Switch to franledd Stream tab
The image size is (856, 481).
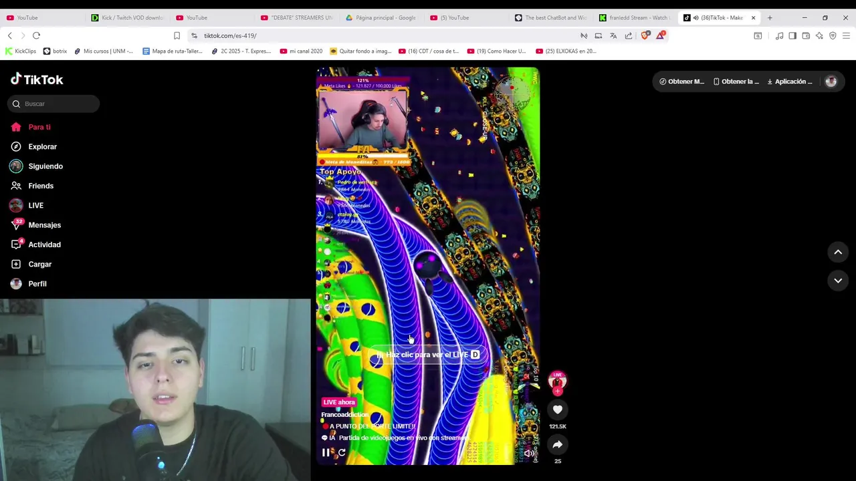tap(635, 17)
